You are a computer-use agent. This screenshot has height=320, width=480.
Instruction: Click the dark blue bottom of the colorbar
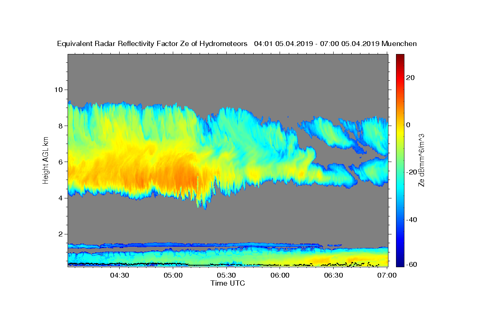click(400, 263)
